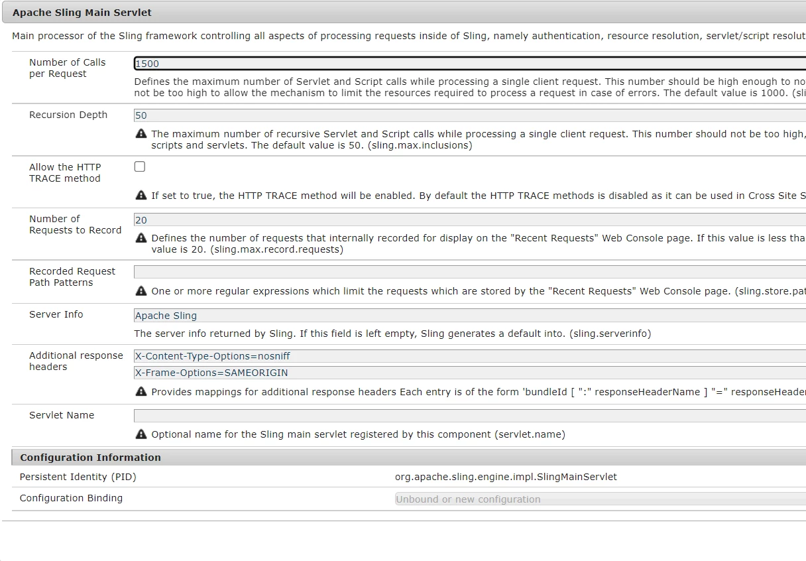
Task: Click the X-Content-Type-Options=nosniff header field
Action: point(470,356)
